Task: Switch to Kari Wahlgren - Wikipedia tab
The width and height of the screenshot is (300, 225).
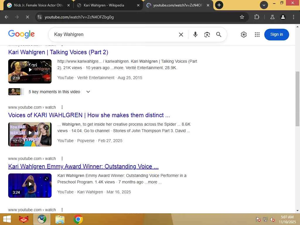Action: click(107, 5)
